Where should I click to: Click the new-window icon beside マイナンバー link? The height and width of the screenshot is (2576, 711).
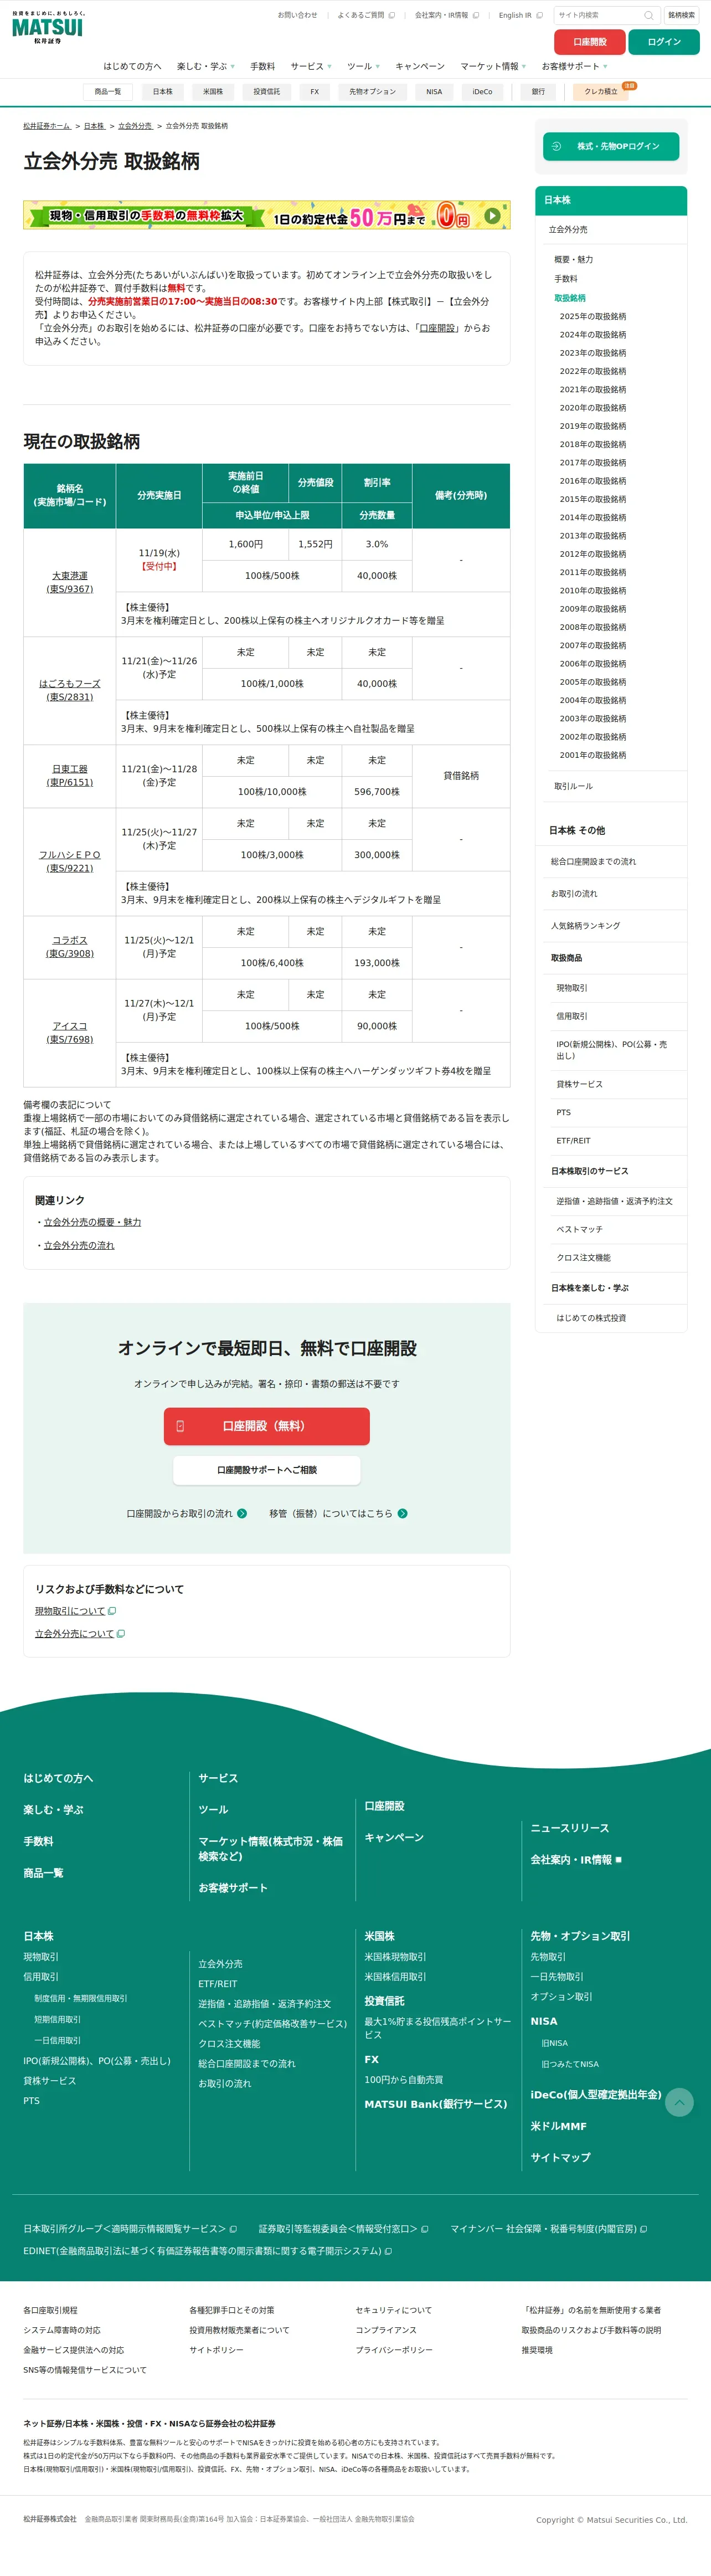coord(643,2229)
